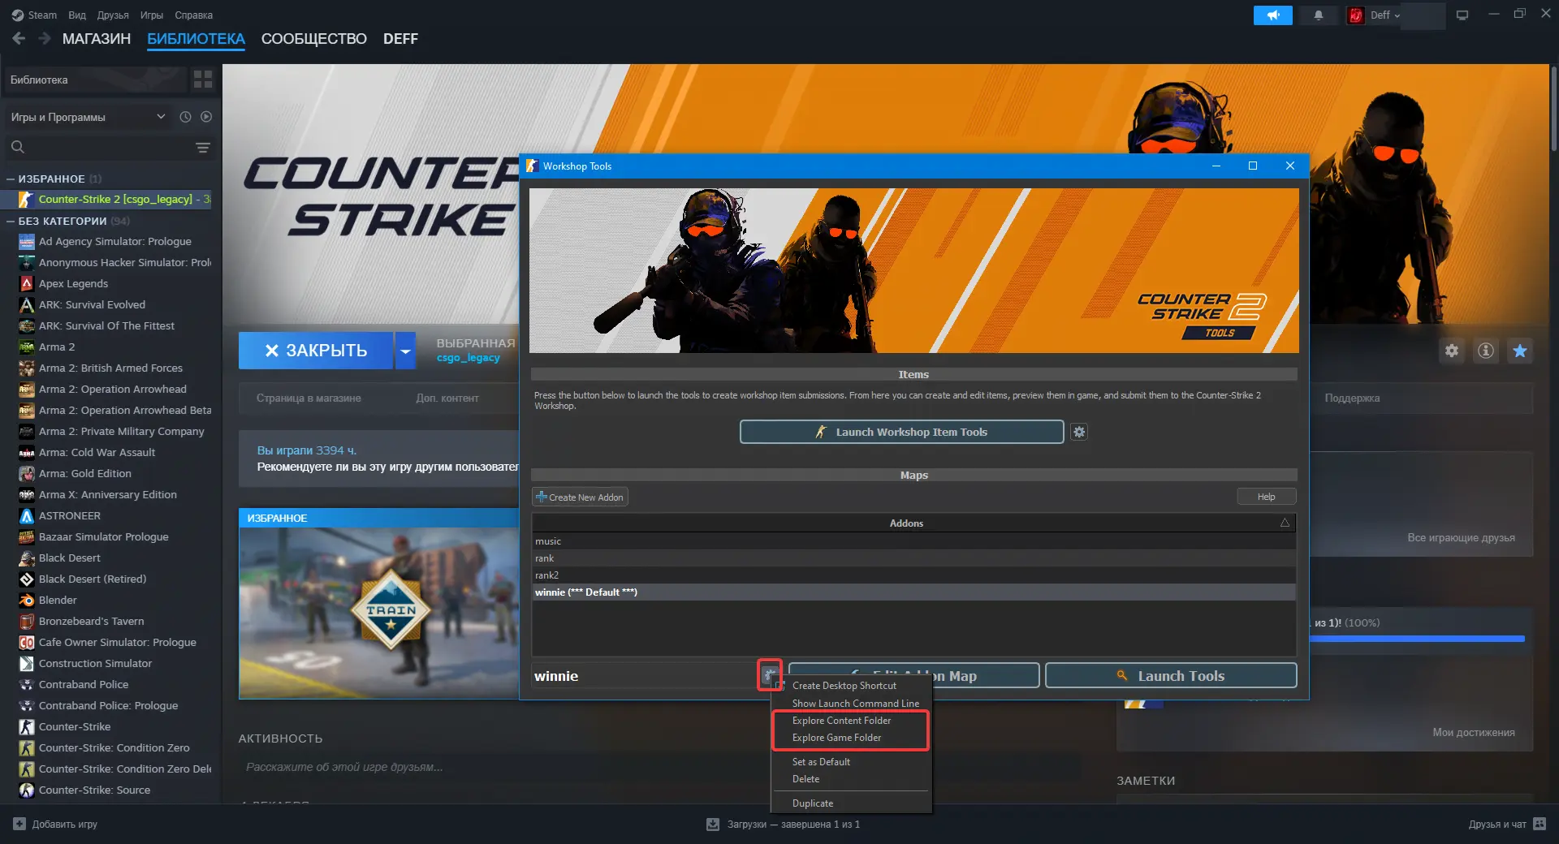Click the addon options gear beside winnie
Viewport: 1559px width, 844px height.
coord(769,674)
